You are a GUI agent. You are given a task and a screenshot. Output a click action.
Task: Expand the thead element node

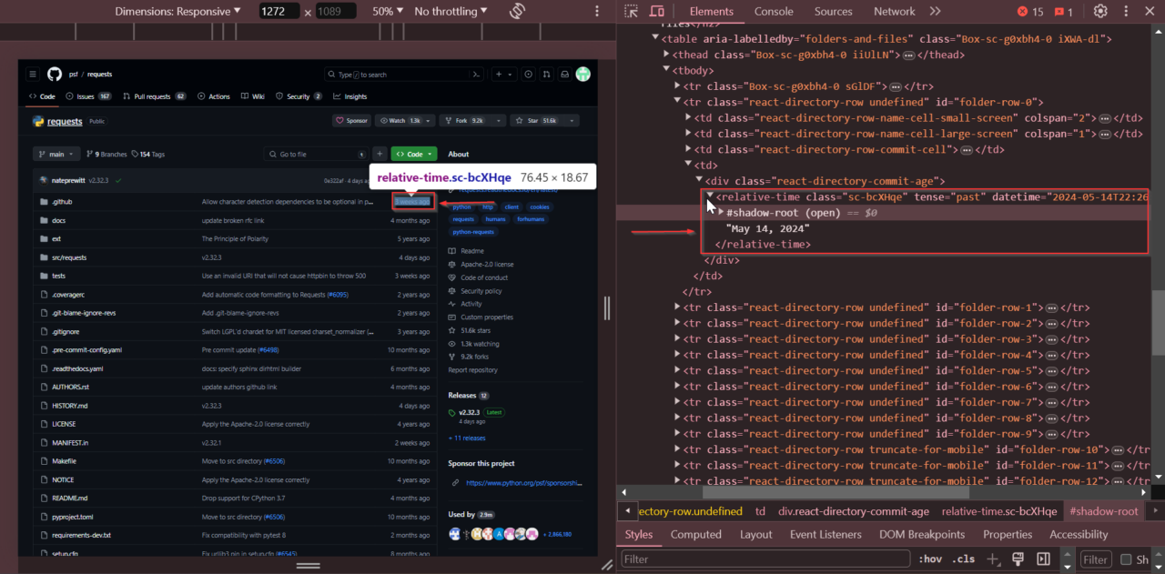click(666, 55)
